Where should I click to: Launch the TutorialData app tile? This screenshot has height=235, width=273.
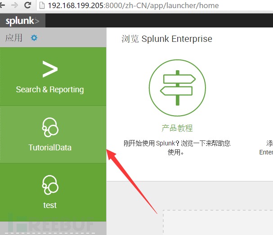point(53,135)
